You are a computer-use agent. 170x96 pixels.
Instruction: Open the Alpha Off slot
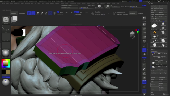point(6,37)
